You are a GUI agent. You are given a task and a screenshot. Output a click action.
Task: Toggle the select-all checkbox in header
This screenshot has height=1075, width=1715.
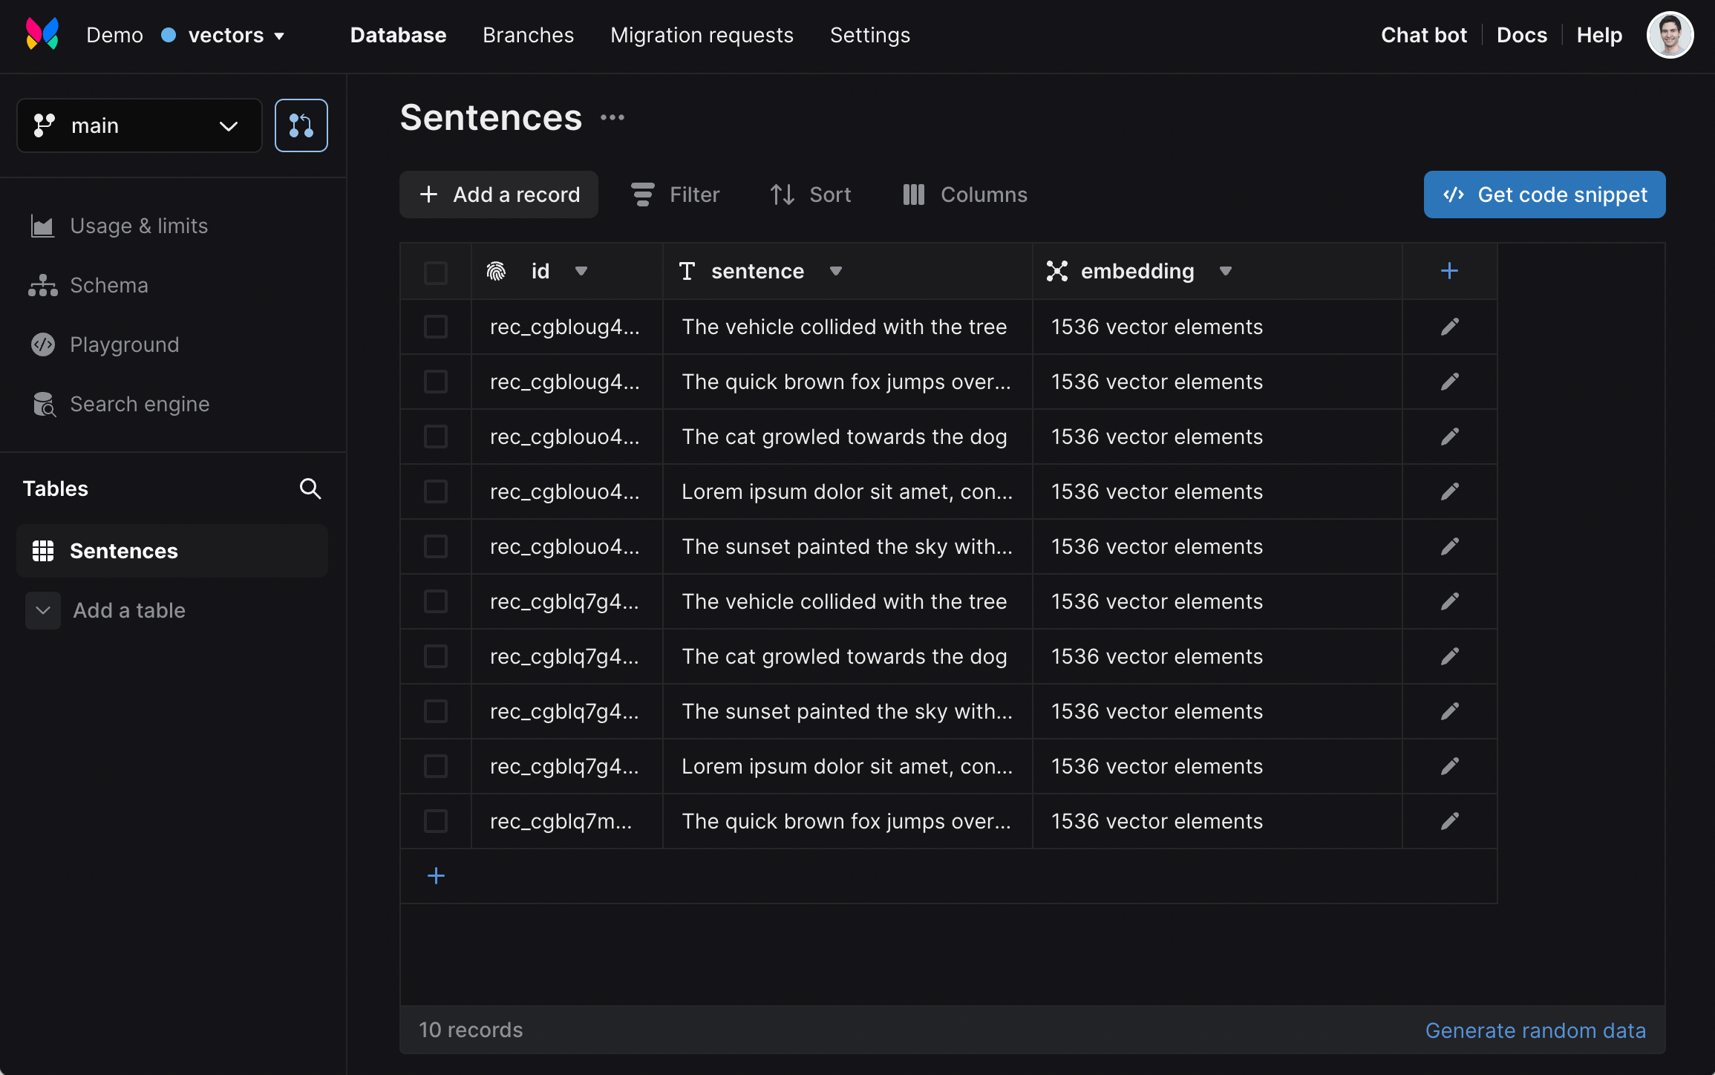click(x=436, y=272)
